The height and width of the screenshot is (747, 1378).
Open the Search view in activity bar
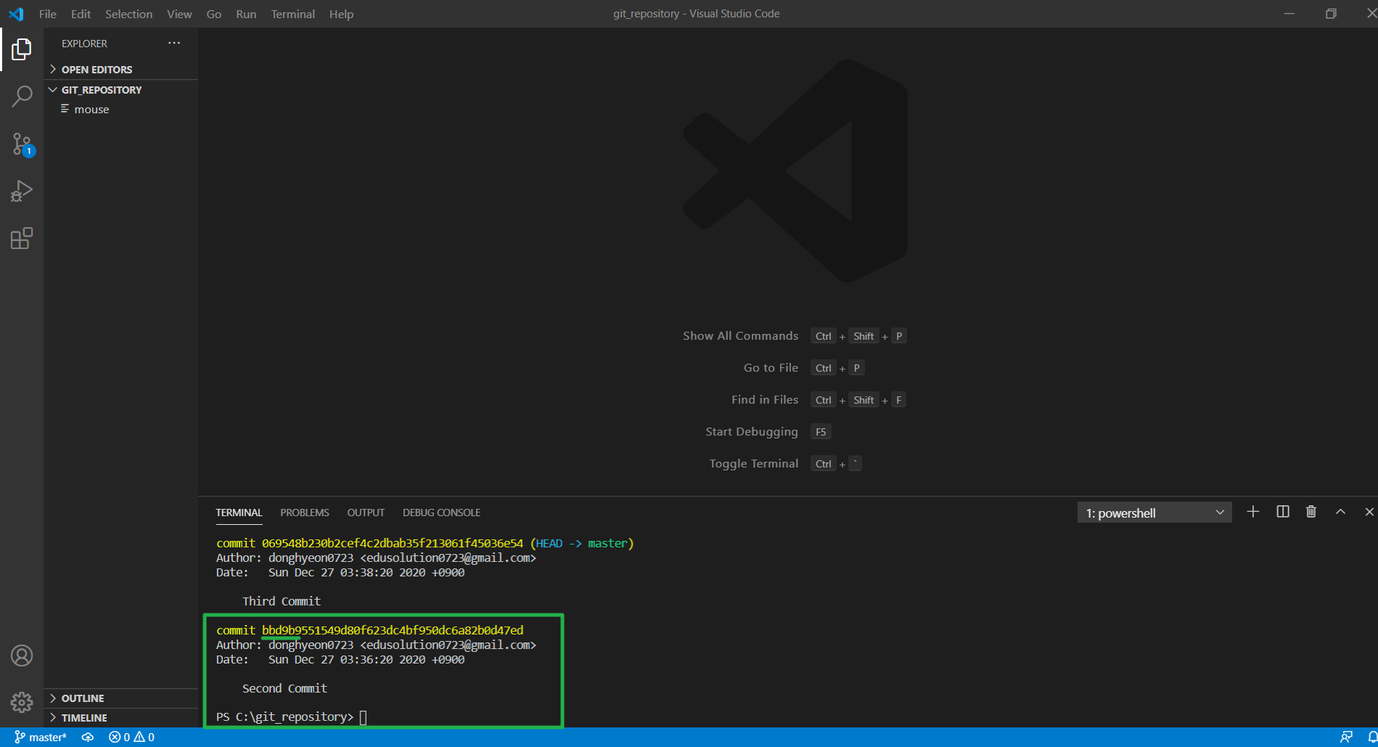[22, 97]
